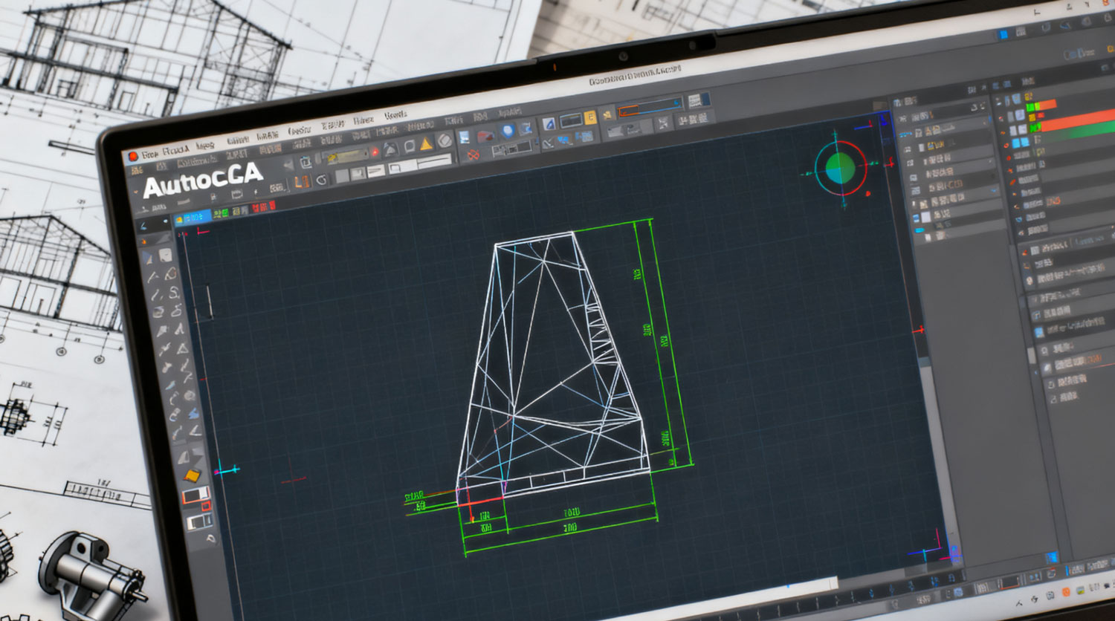Click the red circular button at top-left
The width and height of the screenshot is (1115, 621).
pyautogui.click(x=133, y=156)
